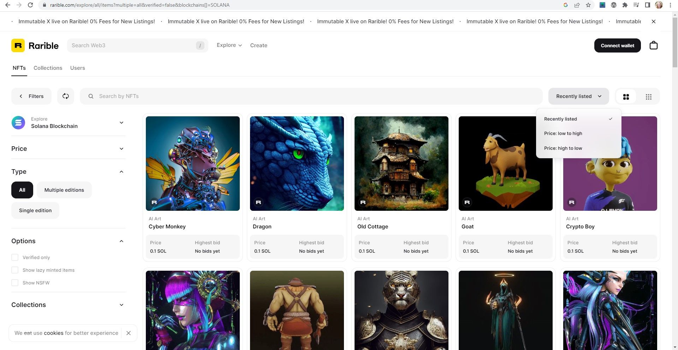Screen dimensions: 678x350
Task: Switch to the large grid view icon
Action: pyautogui.click(x=626, y=96)
